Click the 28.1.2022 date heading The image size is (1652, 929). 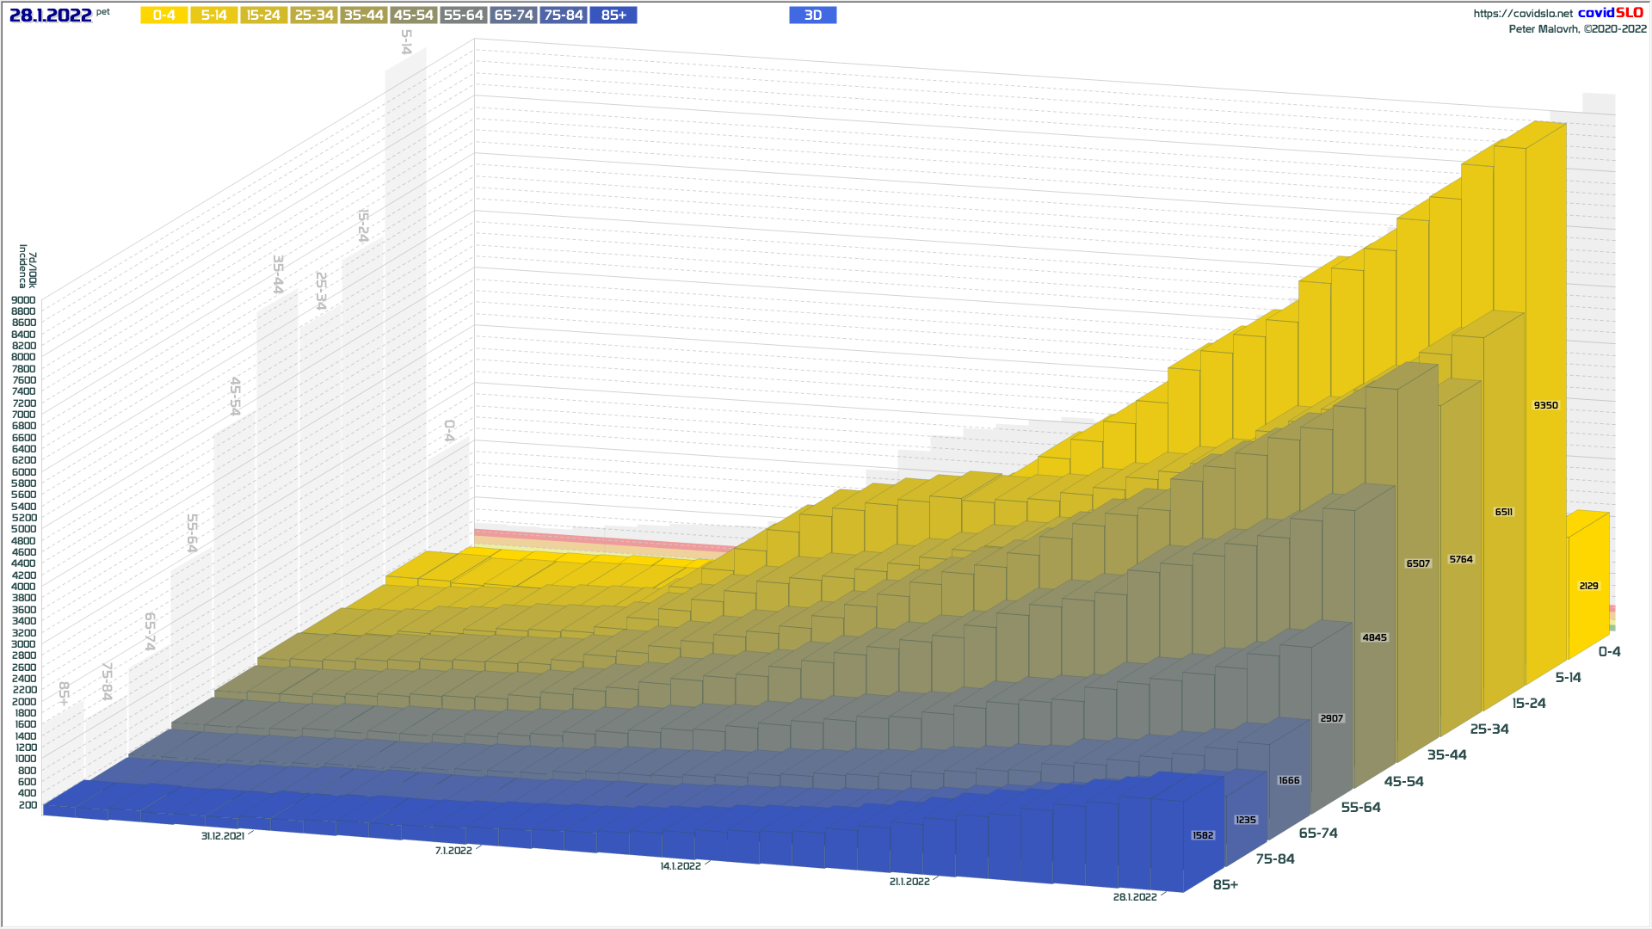pyautogui.click(x=50, y=15)
